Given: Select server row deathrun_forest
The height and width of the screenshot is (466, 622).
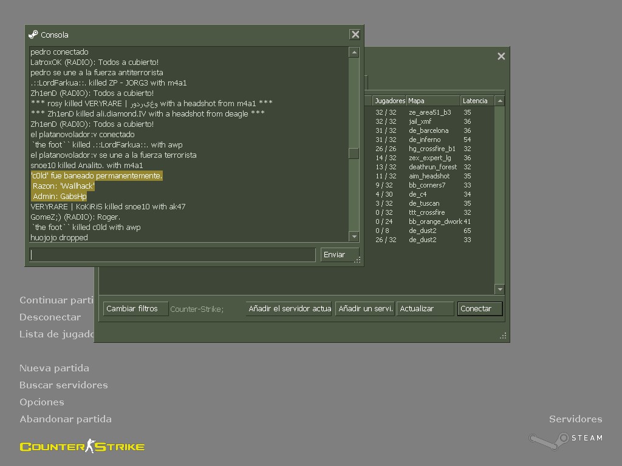Looking at the screenshot, I should tap(429, 167).
